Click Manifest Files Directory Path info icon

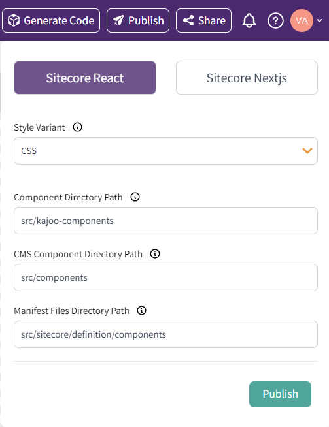click(141, 310)
